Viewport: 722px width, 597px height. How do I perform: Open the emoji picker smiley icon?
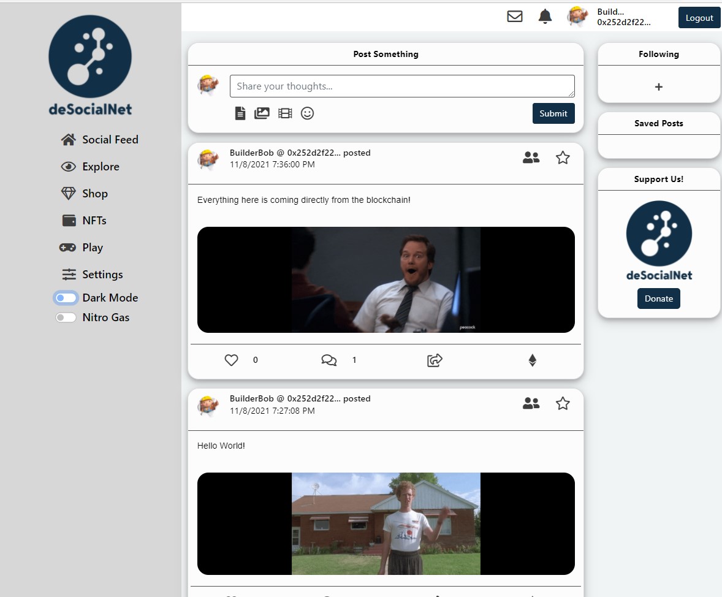[307, 113]
